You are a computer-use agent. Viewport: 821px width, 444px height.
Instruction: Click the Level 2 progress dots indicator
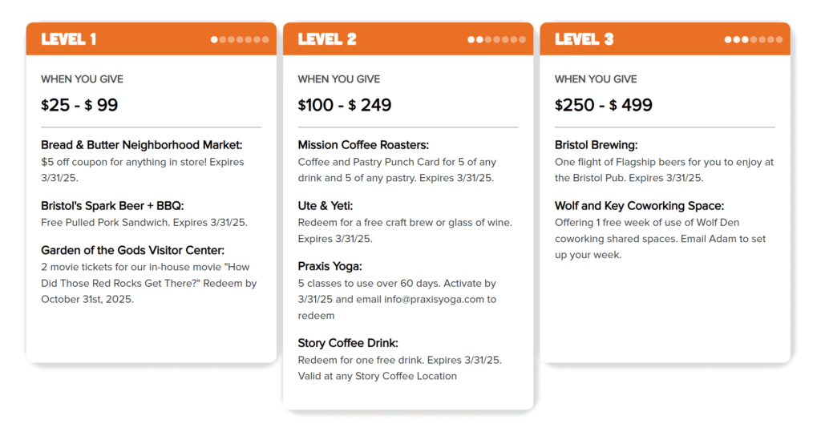click(497, 39)
